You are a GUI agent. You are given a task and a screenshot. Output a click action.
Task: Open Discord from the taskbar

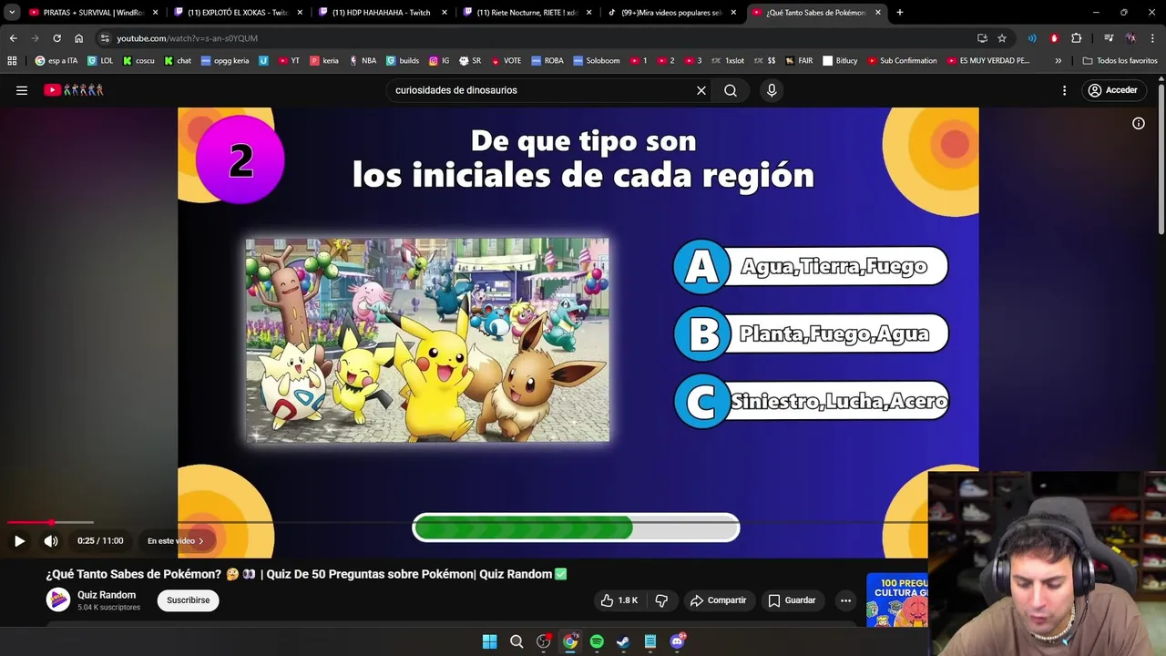tap(677, 641)
